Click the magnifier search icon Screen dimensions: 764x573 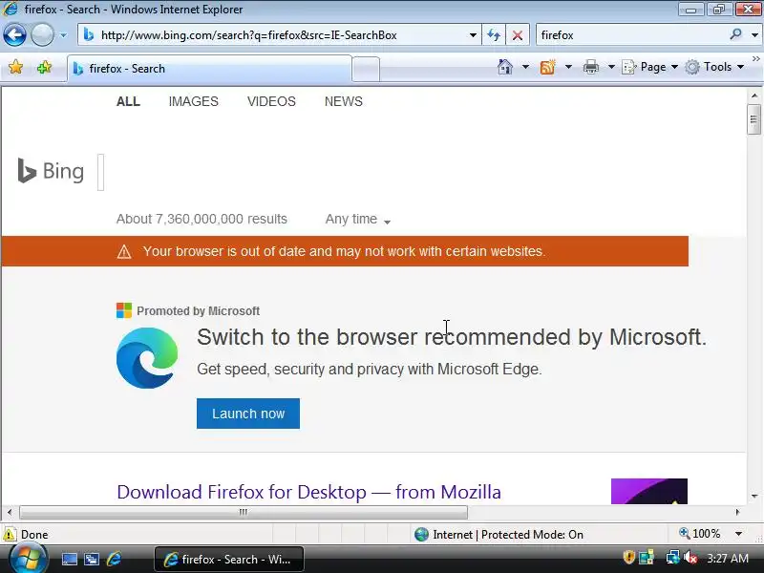tap(735, 34)
